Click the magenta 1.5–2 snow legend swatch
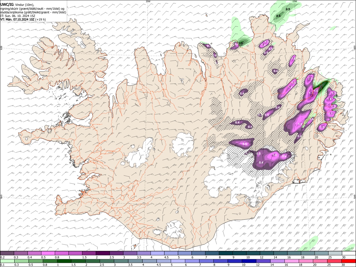The image size is (356, 267). click(89, 253)
